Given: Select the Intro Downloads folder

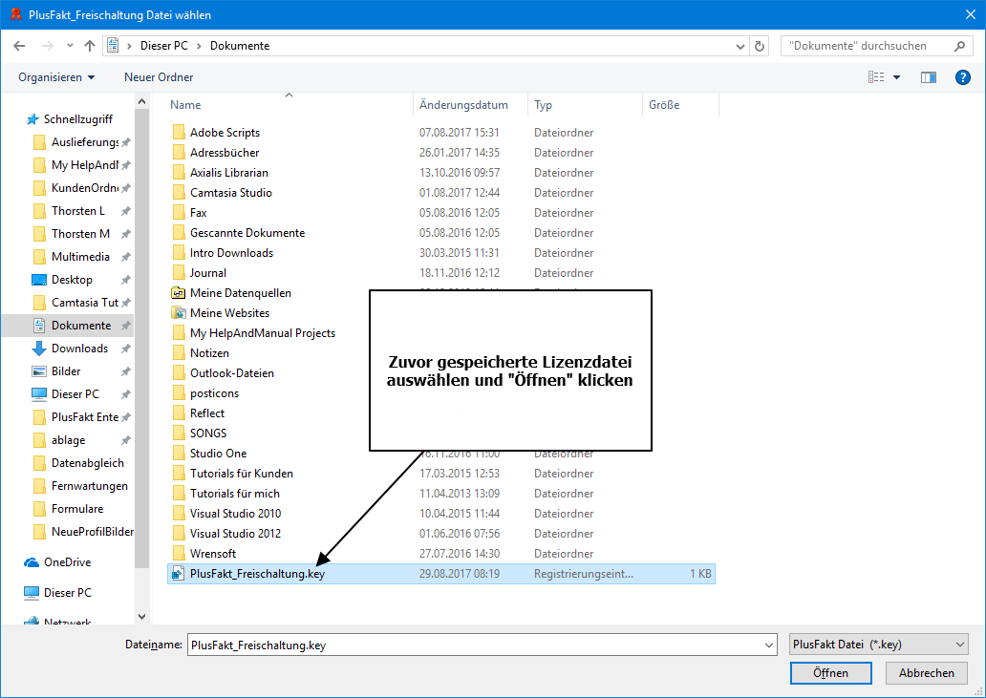Looking at the screenshot, I should tap(231, 253).
